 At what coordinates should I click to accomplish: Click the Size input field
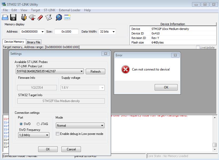66,32
